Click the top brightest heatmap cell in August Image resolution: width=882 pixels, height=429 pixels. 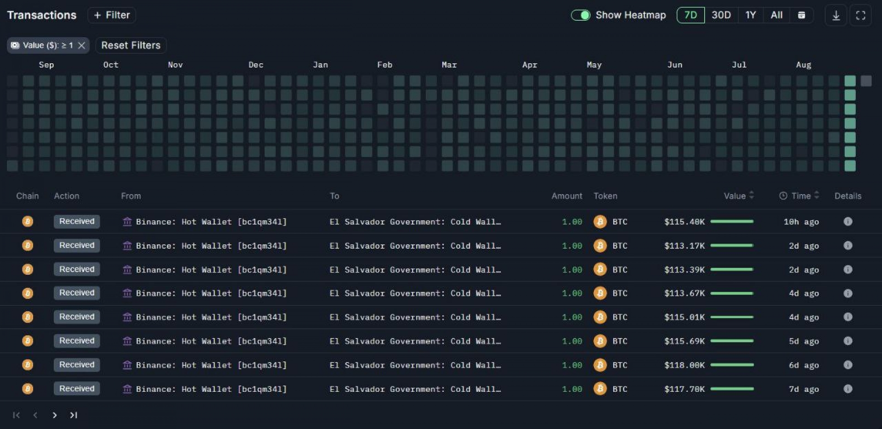click(850, 81)
